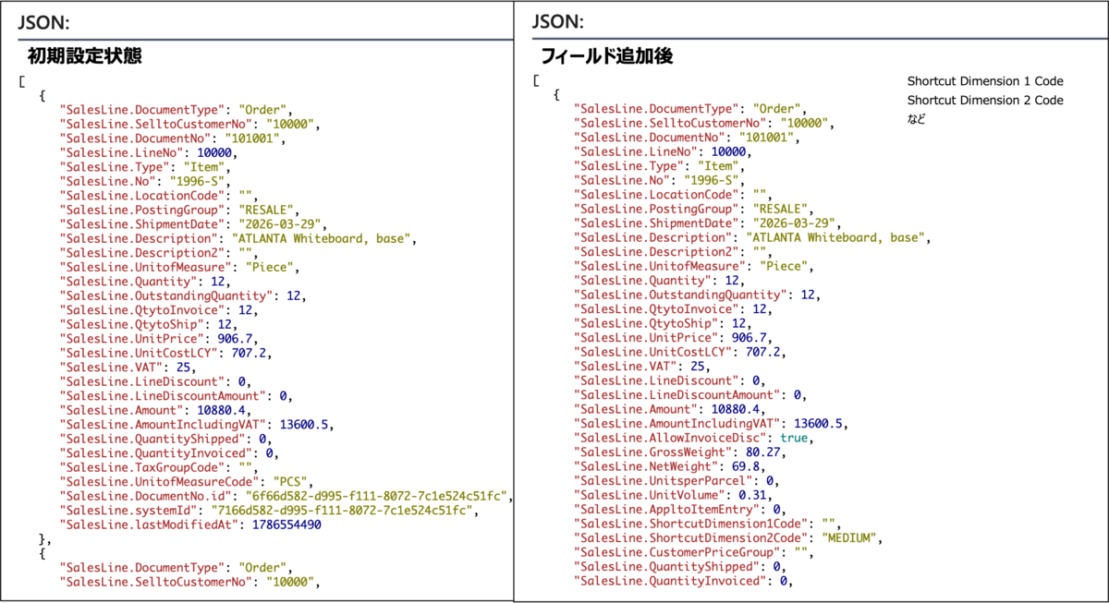Screen dimensions: 1109x603
Task: Click "SalesLine.QuantityInvoiced" in フィールド追加後 panel
Action: click(x=670, y=581)
